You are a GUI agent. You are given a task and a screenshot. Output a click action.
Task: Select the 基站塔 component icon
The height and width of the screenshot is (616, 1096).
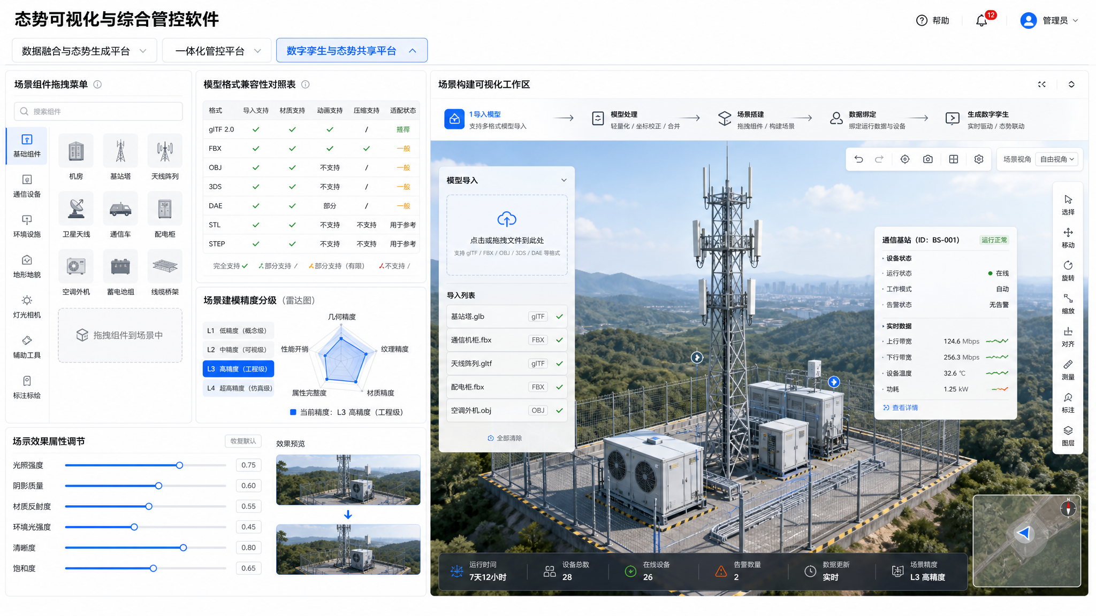120,151
